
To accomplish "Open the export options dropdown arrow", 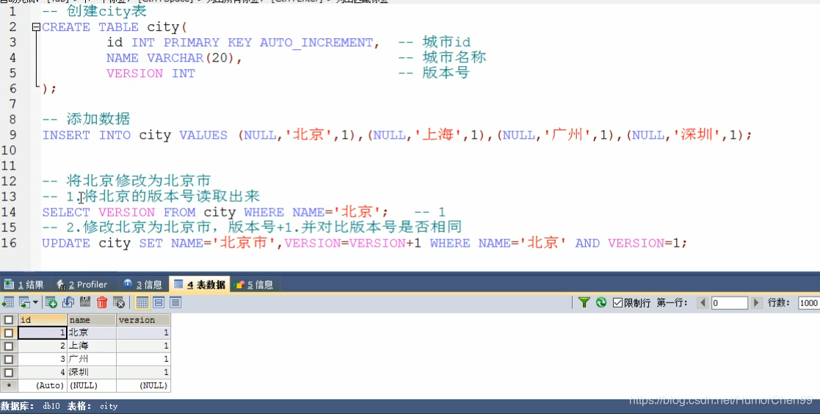I will click(x=35, y=302).
